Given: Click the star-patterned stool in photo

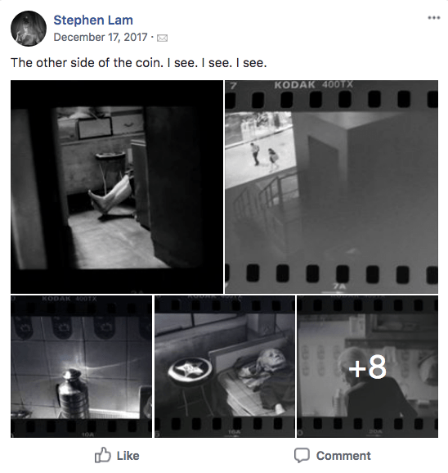Looking at the screenshot, I should (190, 371).
